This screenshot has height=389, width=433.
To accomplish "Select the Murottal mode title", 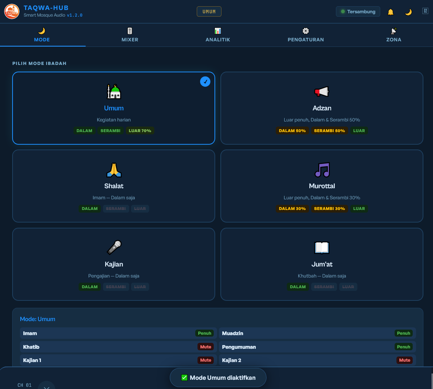I will [322, 186].
